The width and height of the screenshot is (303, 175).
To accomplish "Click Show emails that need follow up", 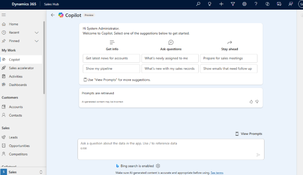I will (229, 69).
